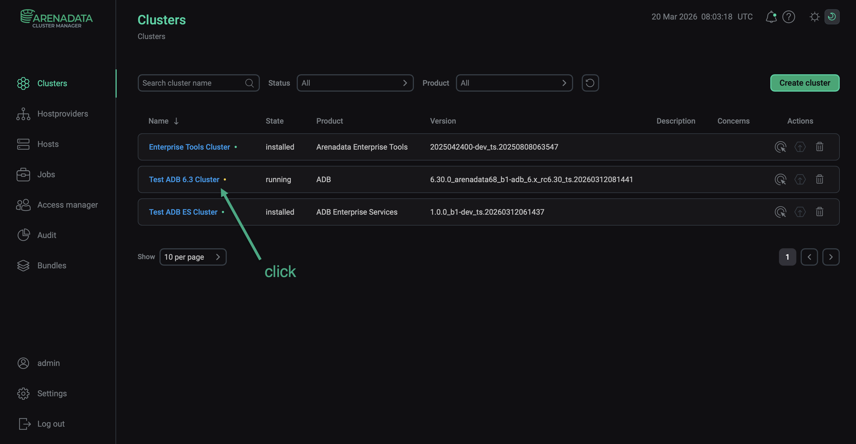
Task: Select the Hosts sidebar item
Action: point(48,144)
